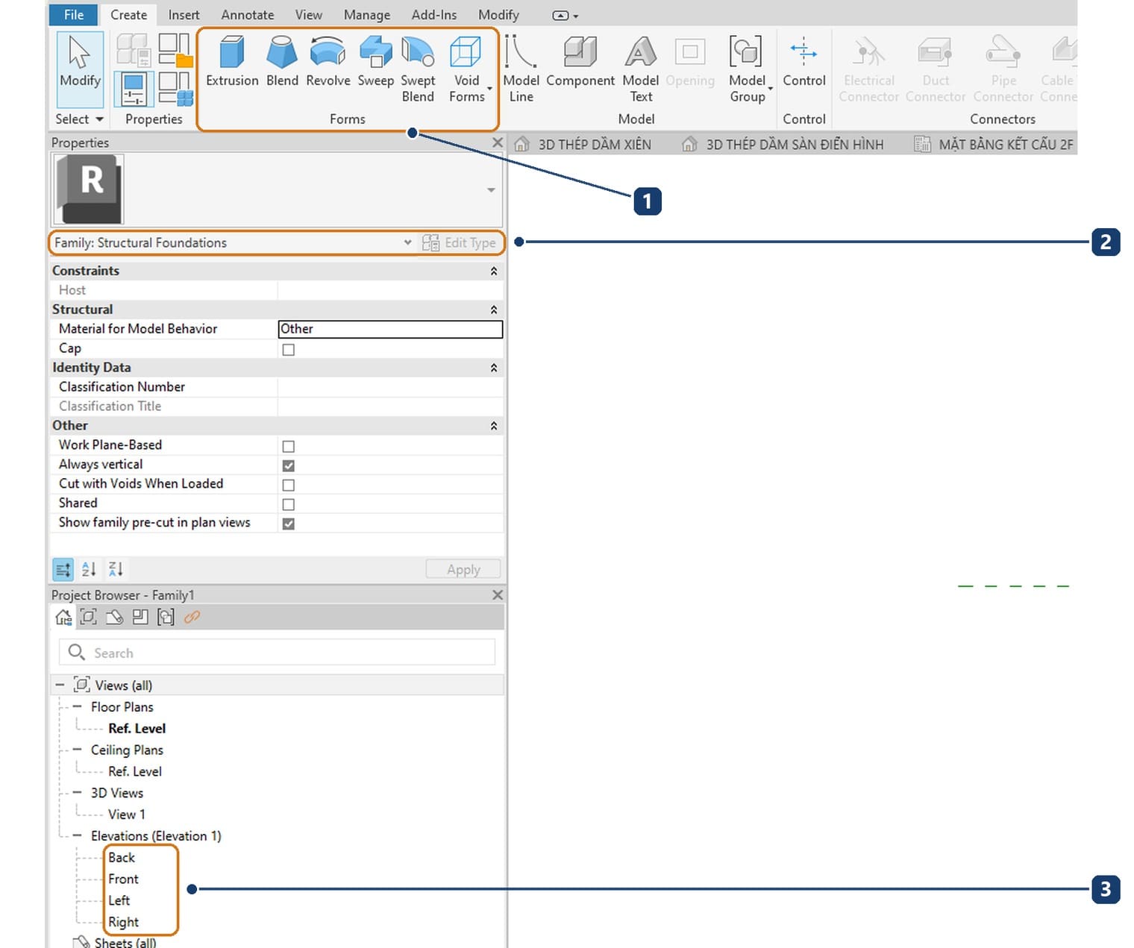Open the 3D view named View 1
Image resolution: width=1134 pixels, height=948 pixels.
point(126,814)
